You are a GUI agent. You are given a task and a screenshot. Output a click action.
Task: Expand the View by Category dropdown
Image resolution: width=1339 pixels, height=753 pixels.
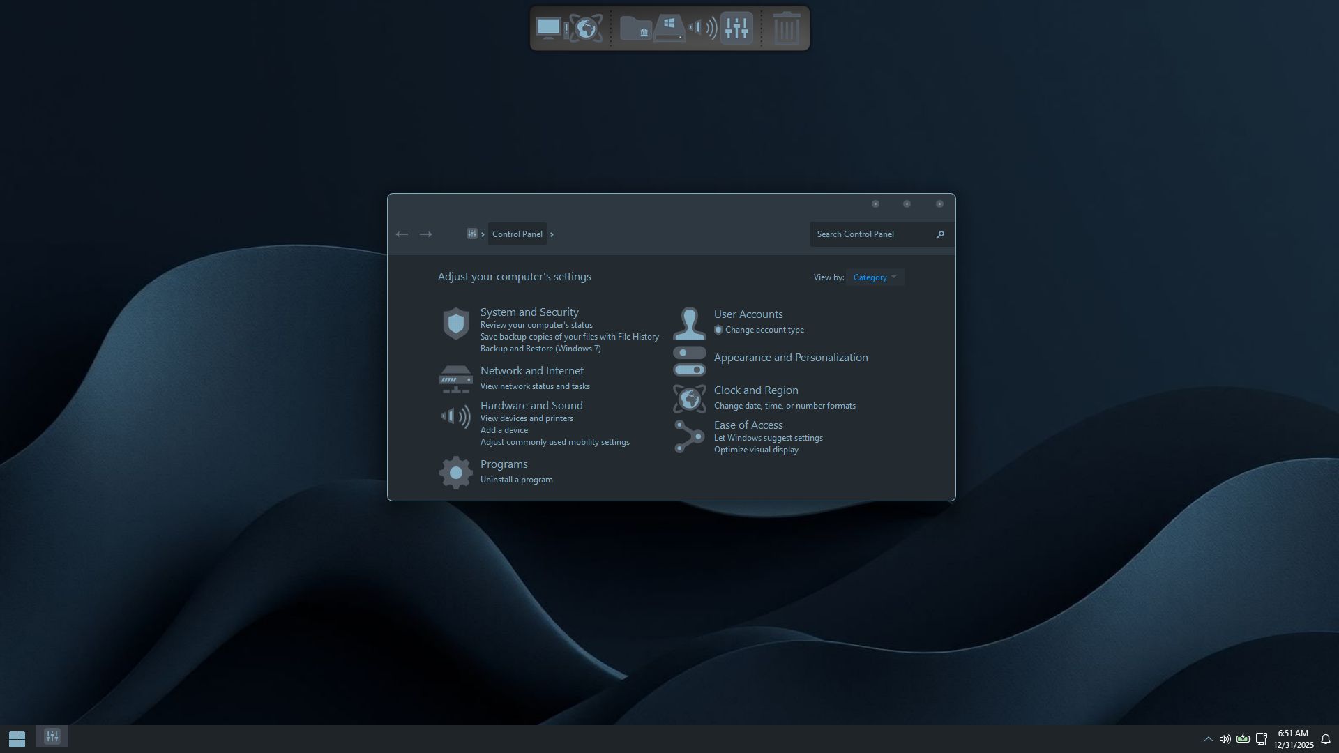875,277
